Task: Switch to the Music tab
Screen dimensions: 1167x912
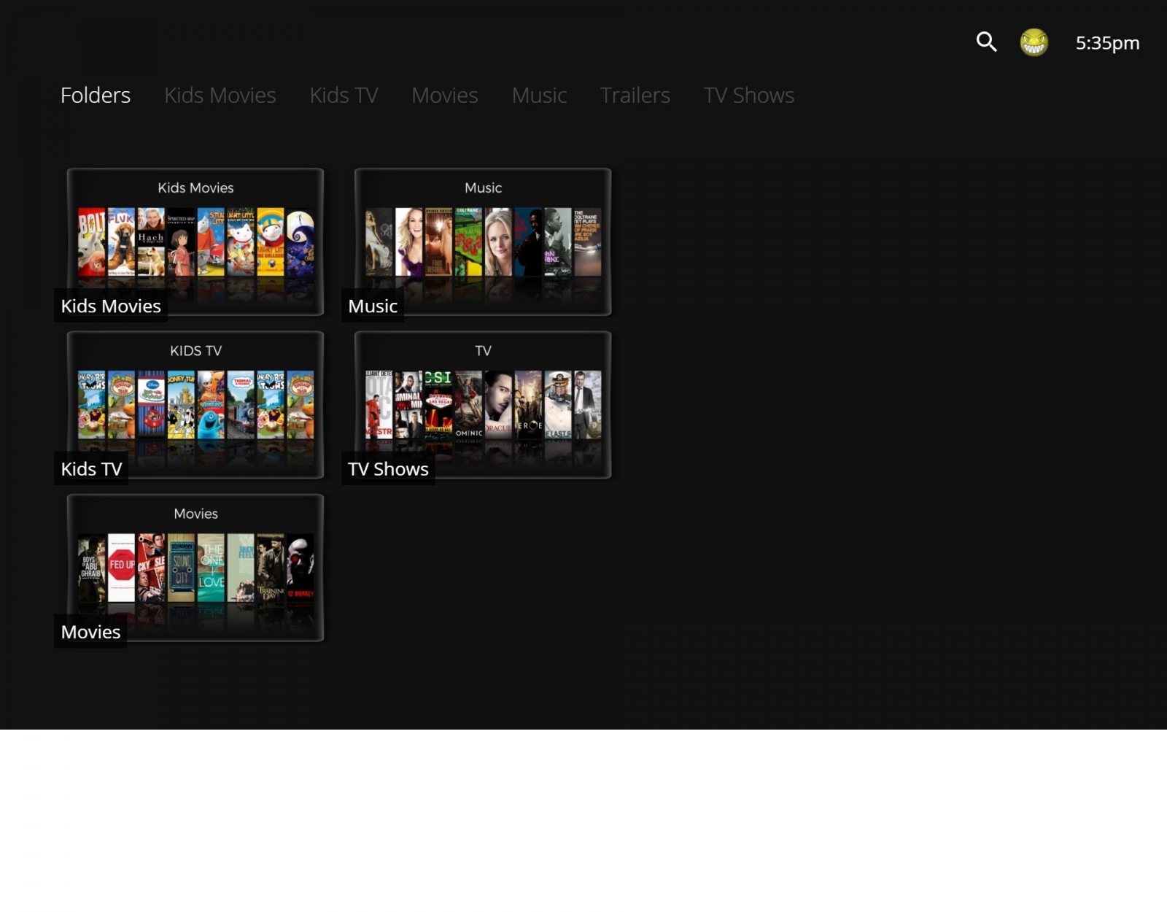Action: click(539, 95)
